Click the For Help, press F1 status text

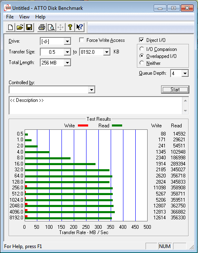tap(23, 246)
